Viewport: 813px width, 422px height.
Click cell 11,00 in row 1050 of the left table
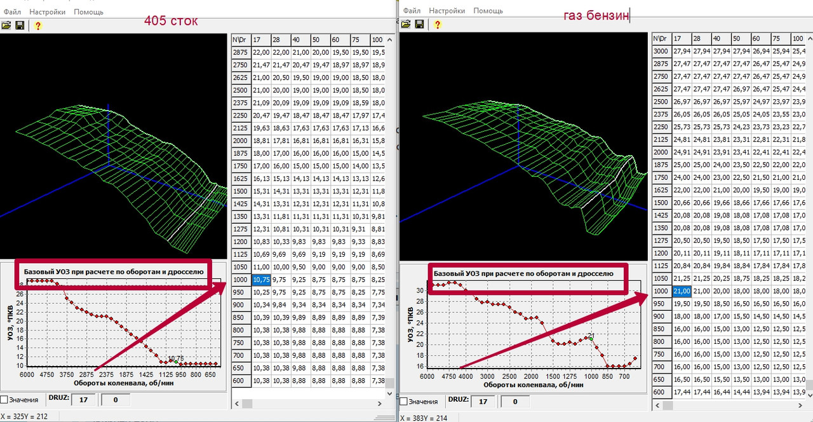(261, 266)
